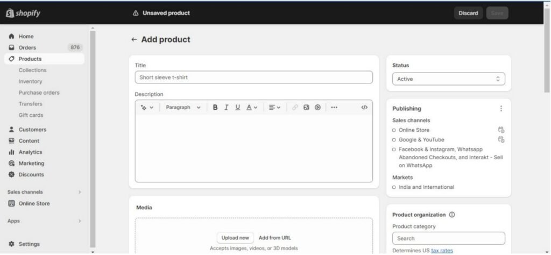Click the Customers person icon

(12, 129)
